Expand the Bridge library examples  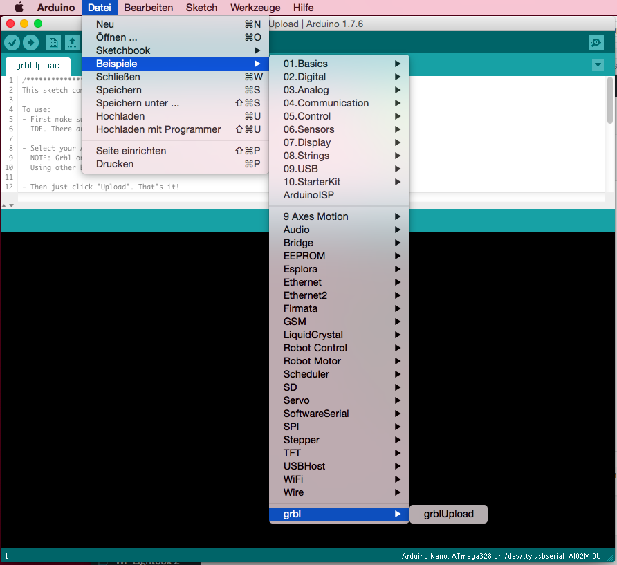coord(339,243)
